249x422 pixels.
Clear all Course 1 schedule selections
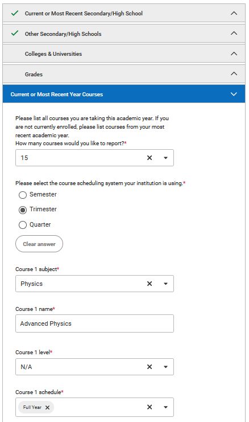150,407
